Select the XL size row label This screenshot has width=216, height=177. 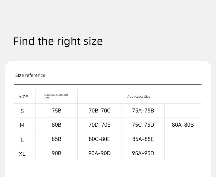tap(22, 154)
